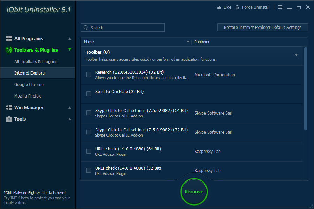
Task: Click Kaspersky Lab for URLs check 64 Bit
Action: 208,152
